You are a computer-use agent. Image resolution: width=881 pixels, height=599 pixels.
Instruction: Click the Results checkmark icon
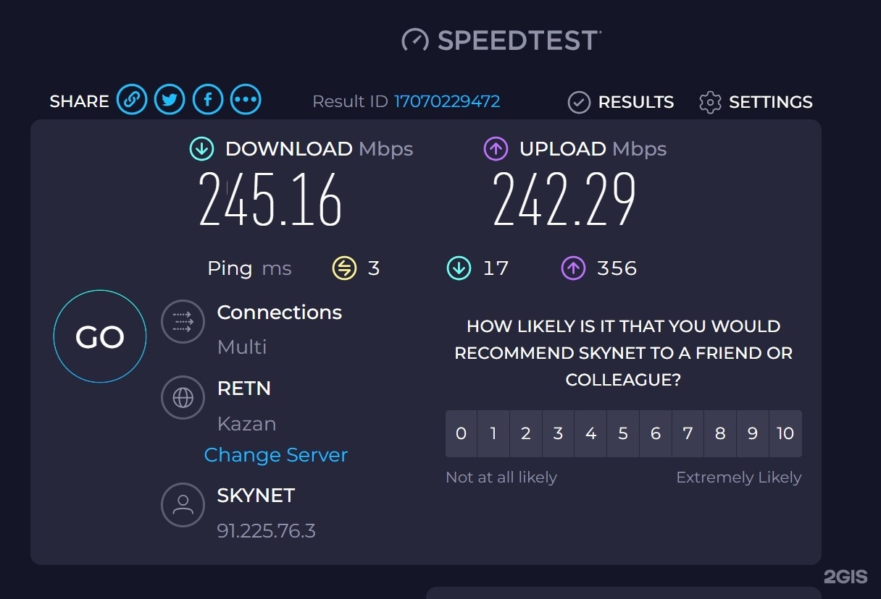(579, 103)
